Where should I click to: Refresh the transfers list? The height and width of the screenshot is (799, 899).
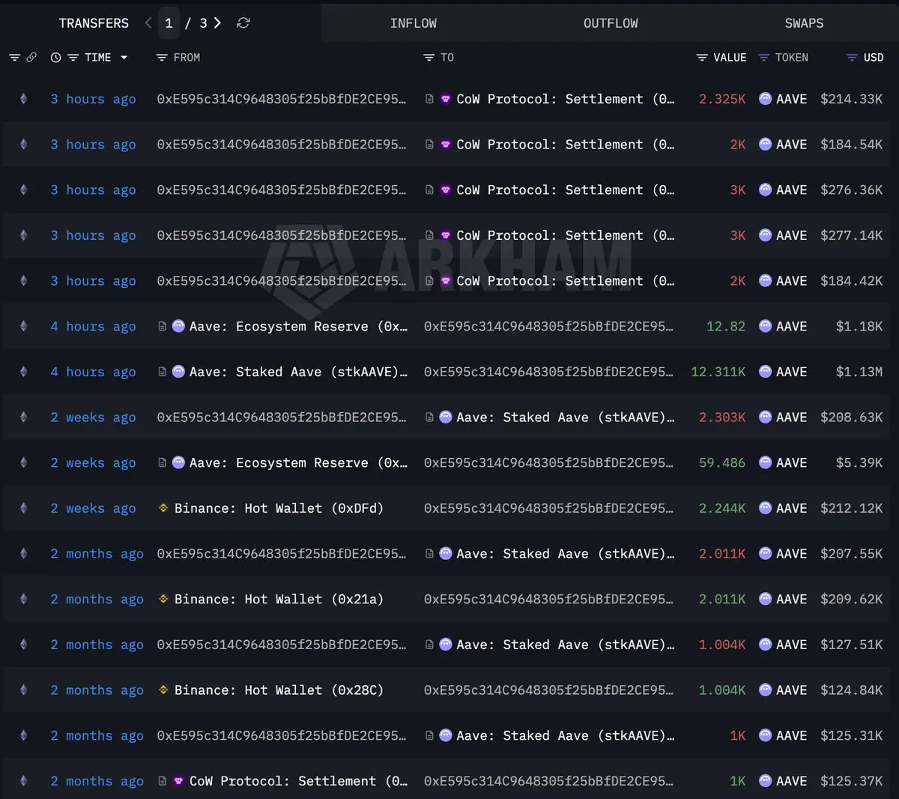click(243, 23)
